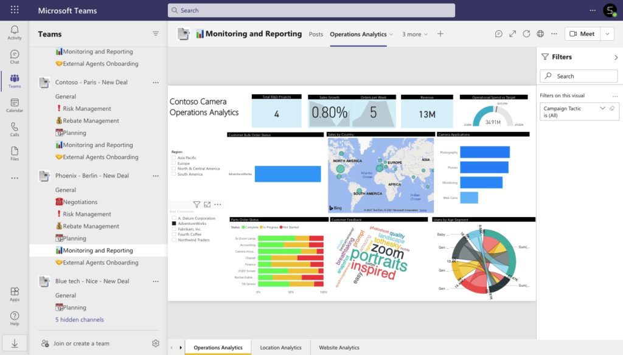Check the Northwind Traders checkbox

coord(173,240)
